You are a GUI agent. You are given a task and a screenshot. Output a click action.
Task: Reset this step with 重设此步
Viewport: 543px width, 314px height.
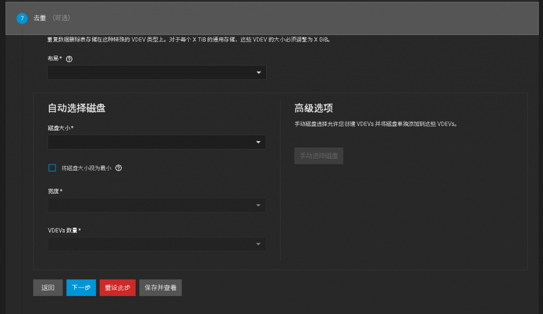pyautogui.click(x=118, y=287)
